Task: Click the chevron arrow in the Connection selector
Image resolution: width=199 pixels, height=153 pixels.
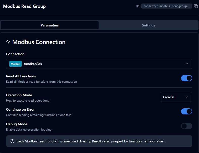Action: (187, 64)
